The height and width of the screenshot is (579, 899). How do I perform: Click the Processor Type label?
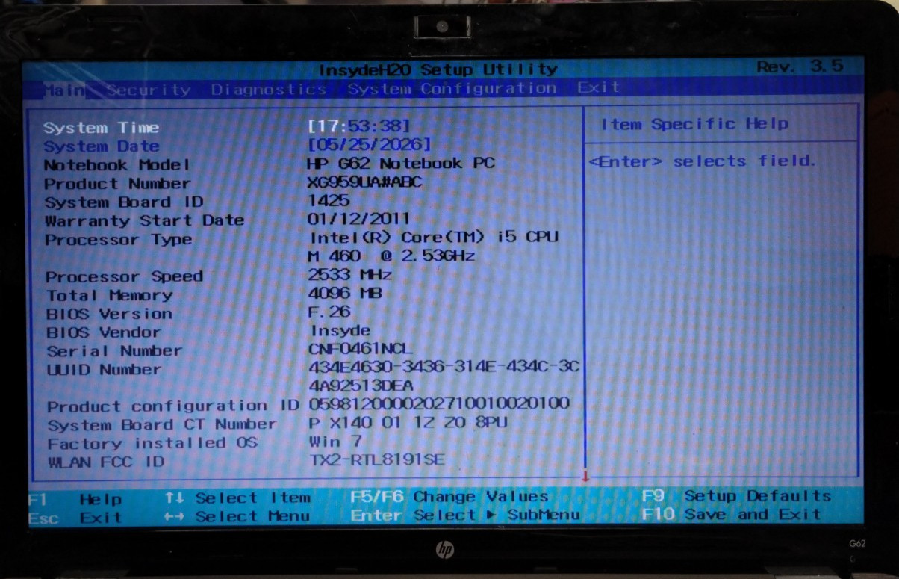click(x=118, y=240)
